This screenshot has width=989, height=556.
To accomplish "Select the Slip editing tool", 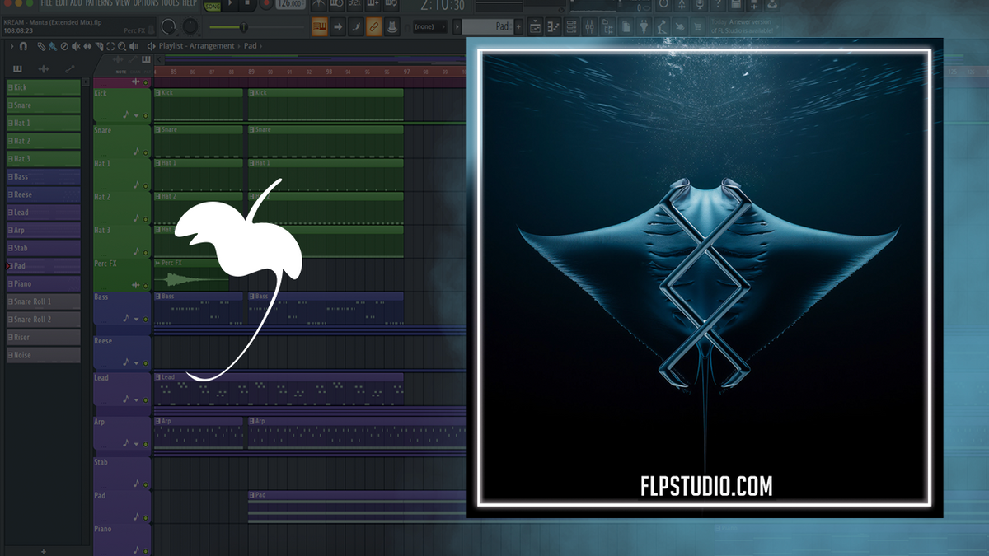I will coord(87,45).
